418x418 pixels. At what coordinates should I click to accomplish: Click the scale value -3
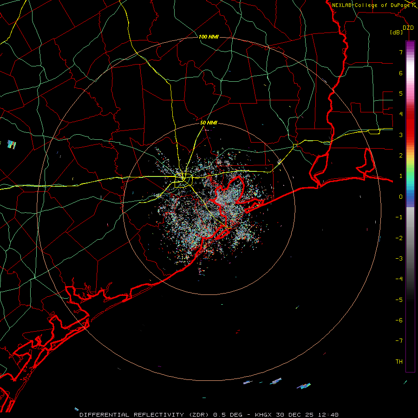[399, 258]
